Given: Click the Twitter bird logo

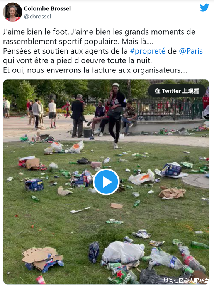Looking at the screenshot, I should pos(204,8).
